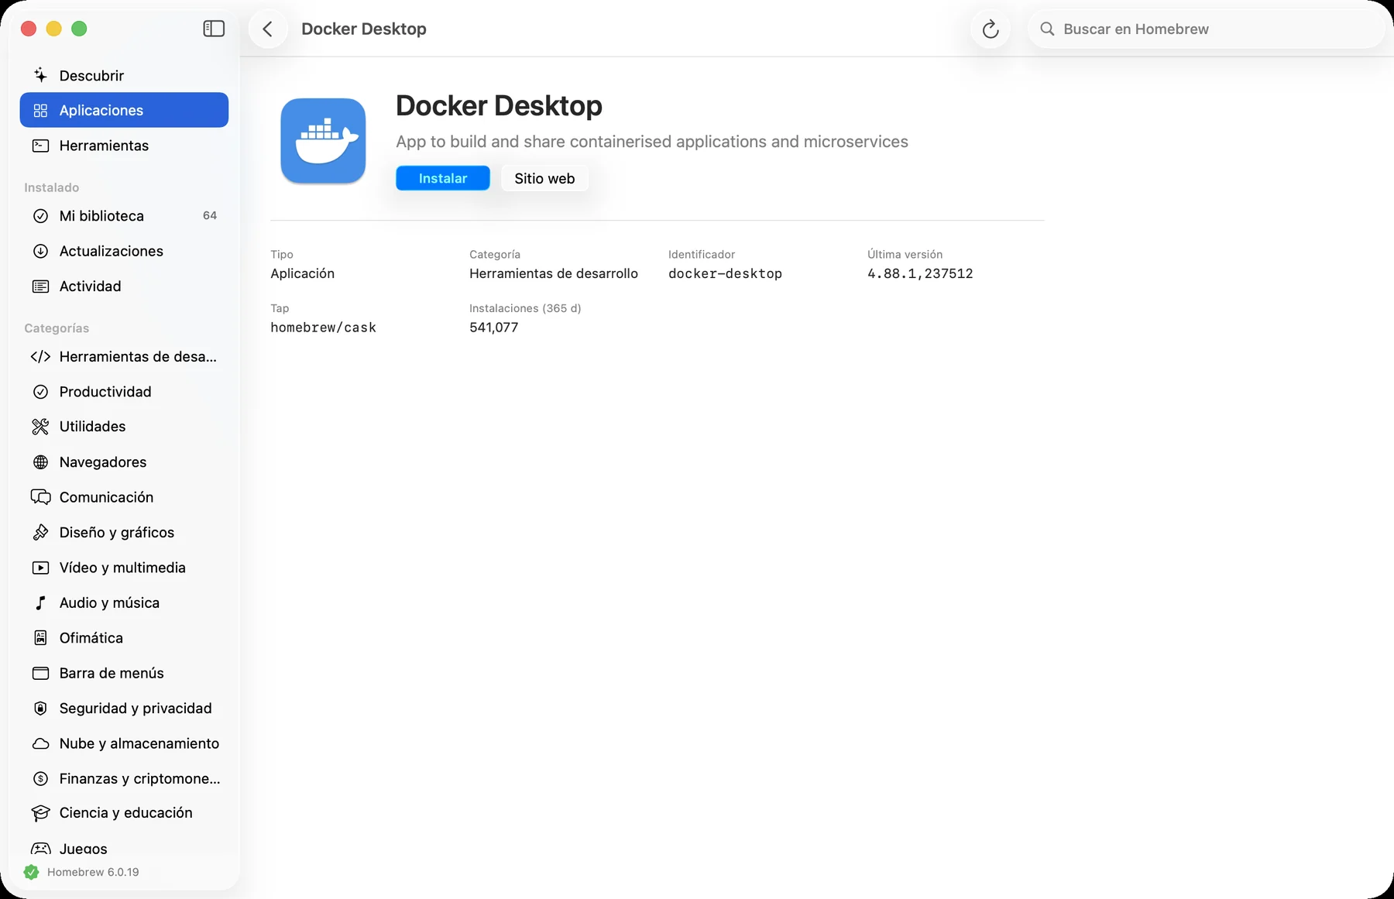Click the Docker Desktop heading title
This screenshot has height=899, width=1394.
tap(499, 105)
